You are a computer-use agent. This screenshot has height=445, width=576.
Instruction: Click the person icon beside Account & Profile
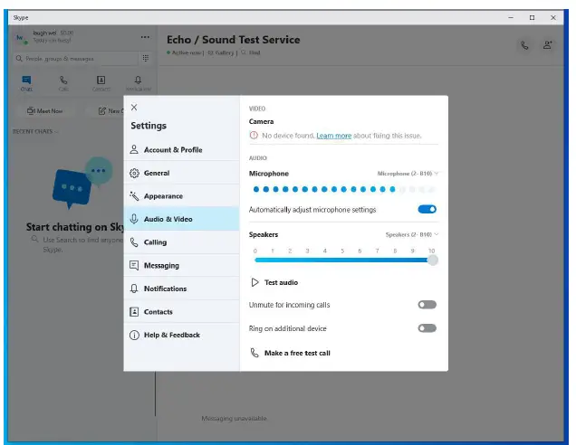coord(134,149)
